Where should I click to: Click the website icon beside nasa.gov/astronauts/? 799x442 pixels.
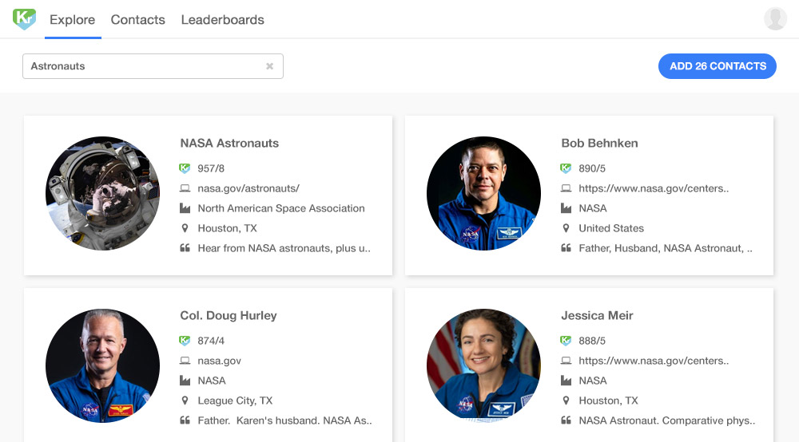tap(185, 188)
